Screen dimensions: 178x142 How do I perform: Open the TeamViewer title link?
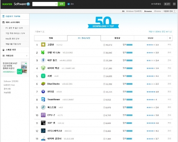(54, 99)
